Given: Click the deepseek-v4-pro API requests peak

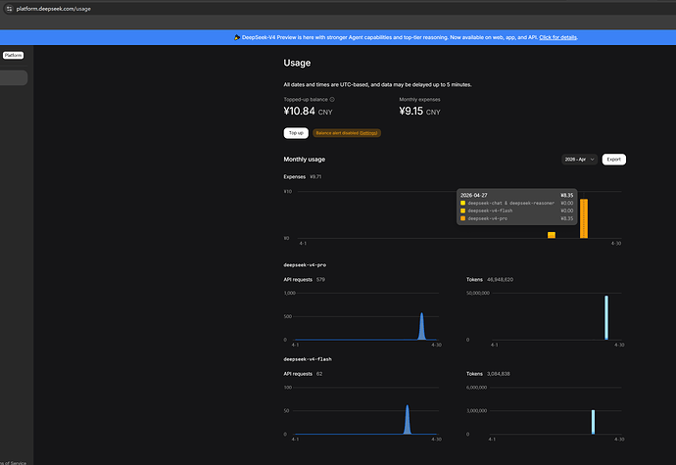Looking at the screenshot, I should coord(421,326).
